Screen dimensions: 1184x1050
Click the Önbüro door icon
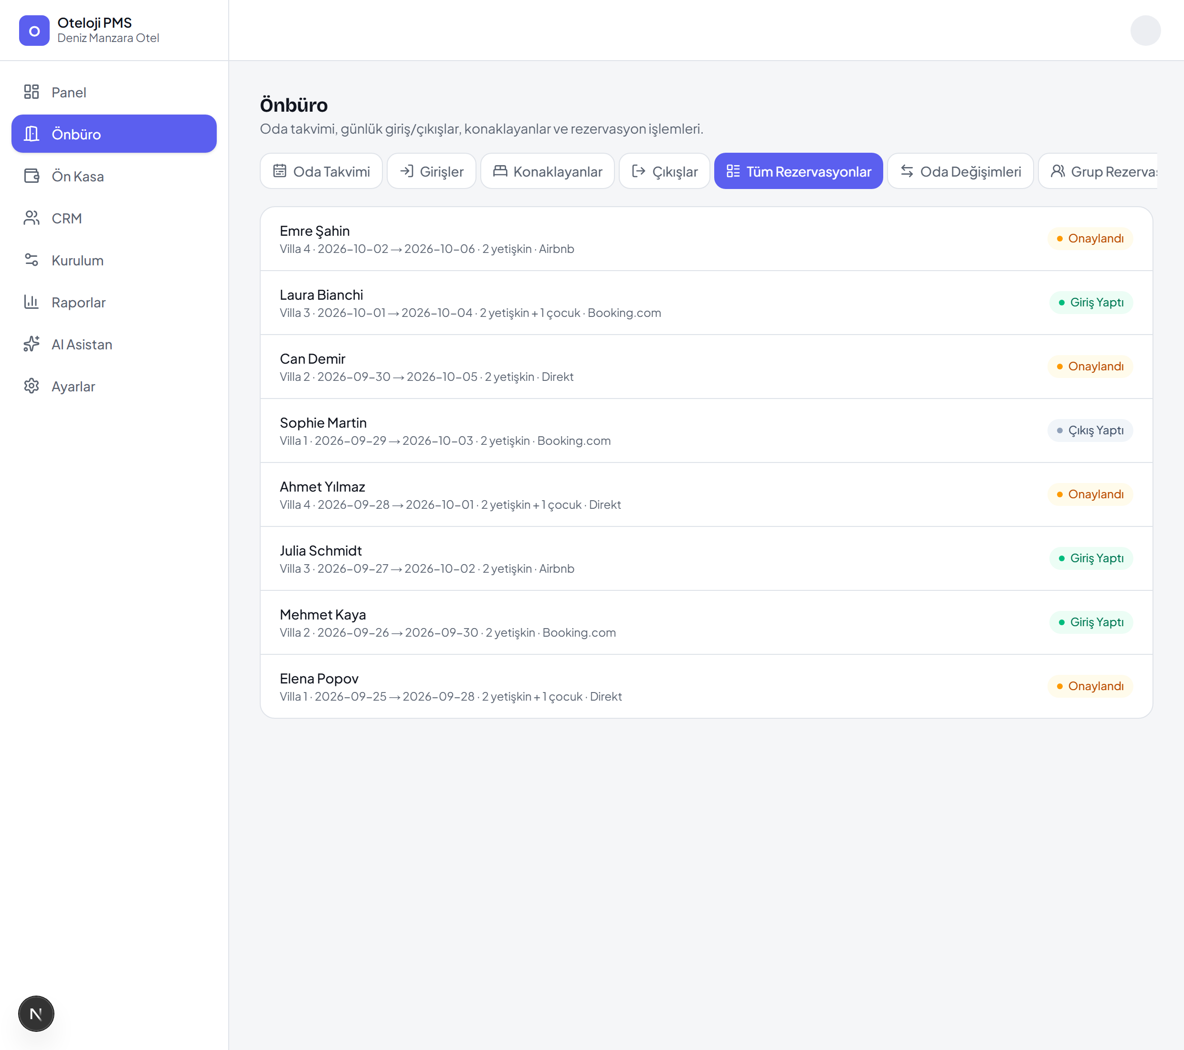pos(32,134)
